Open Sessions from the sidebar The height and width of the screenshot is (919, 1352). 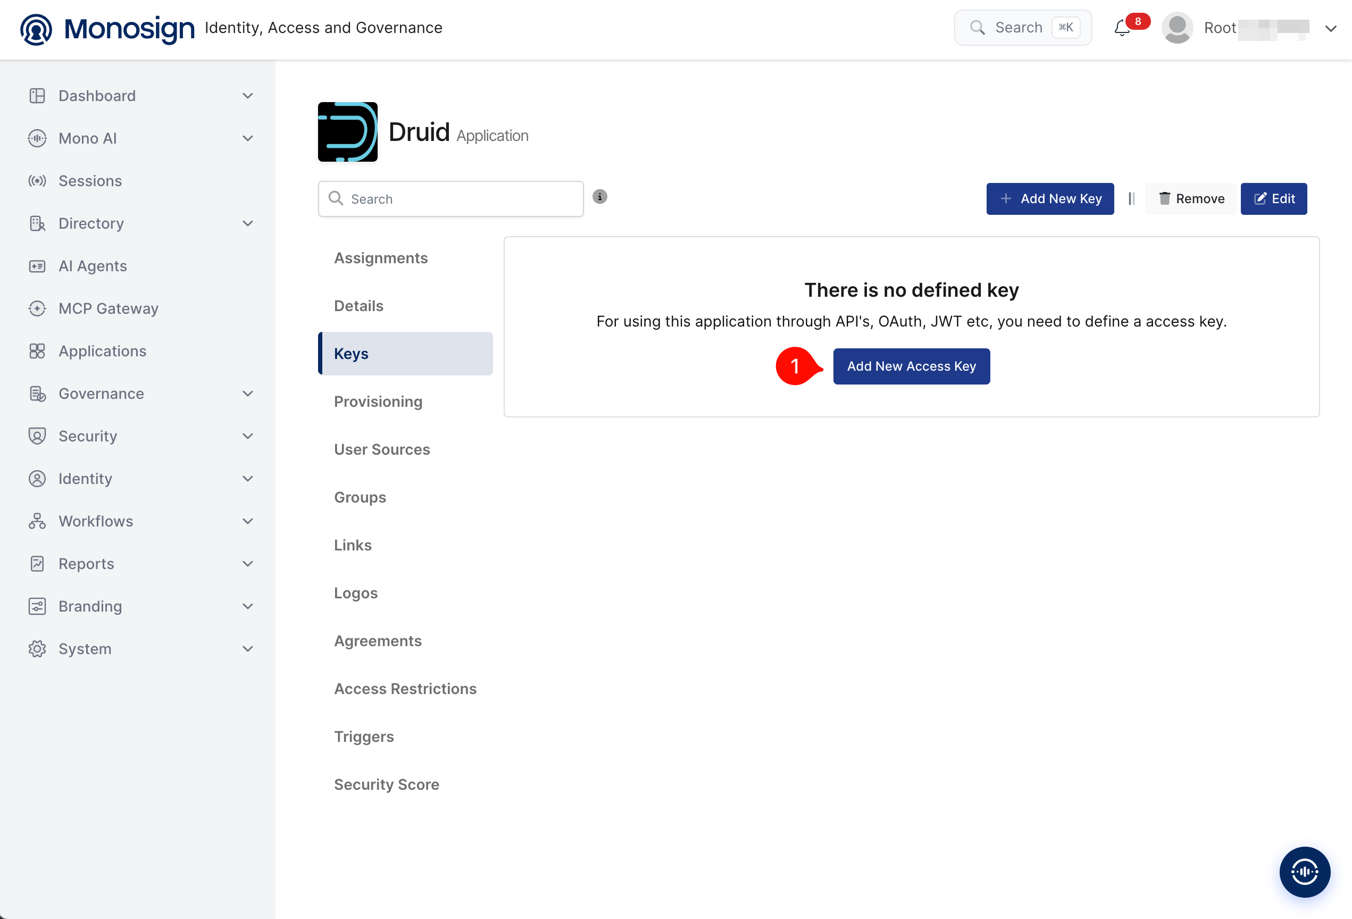90,181
